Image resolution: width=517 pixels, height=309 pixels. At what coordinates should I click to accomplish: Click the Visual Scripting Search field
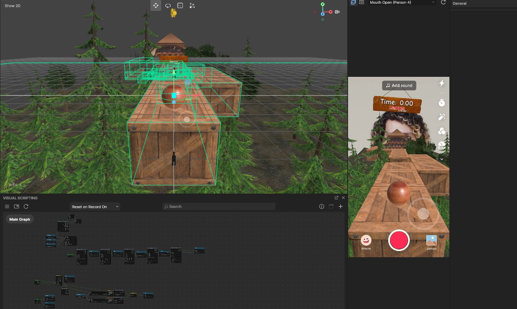(x=219, y=206)
